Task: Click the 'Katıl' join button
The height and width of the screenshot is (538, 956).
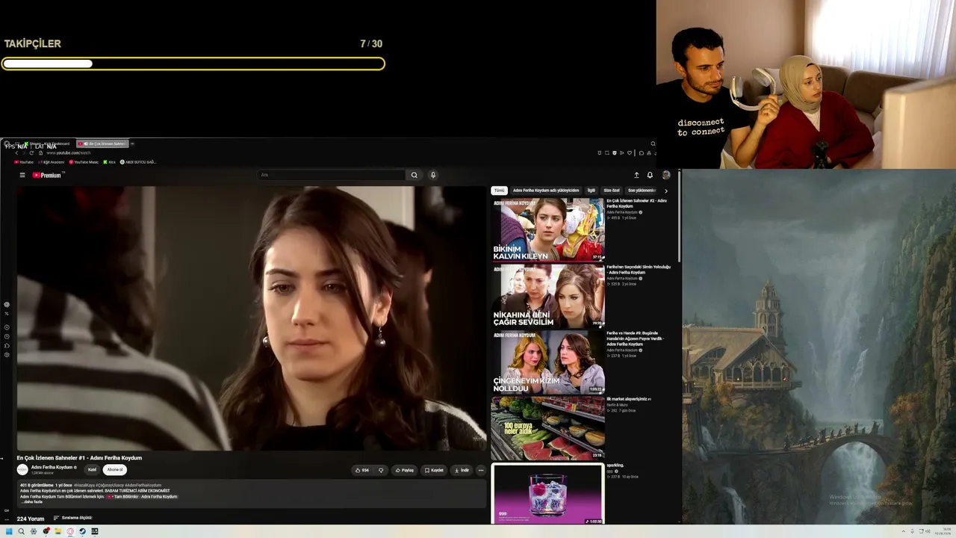Action: tap(92, 470)
